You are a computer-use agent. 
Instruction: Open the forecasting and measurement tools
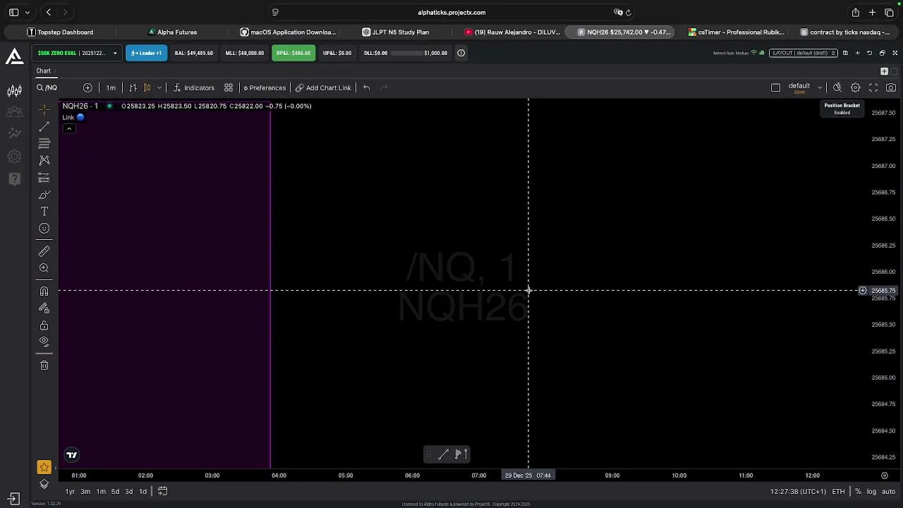[44, 178]
